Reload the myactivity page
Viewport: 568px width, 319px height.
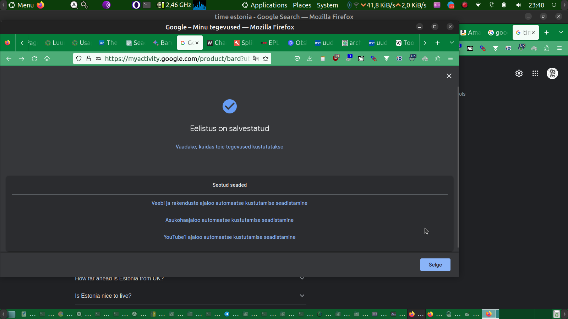(34, 59)
